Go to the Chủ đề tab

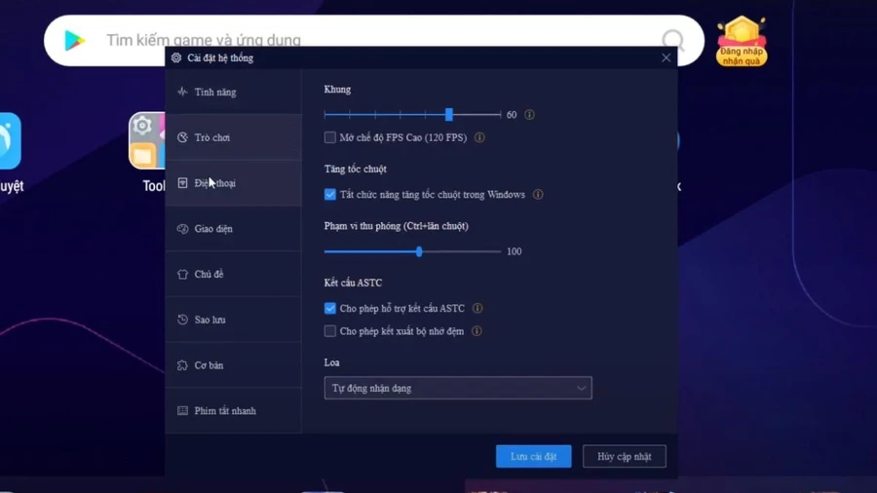[233, 274]
